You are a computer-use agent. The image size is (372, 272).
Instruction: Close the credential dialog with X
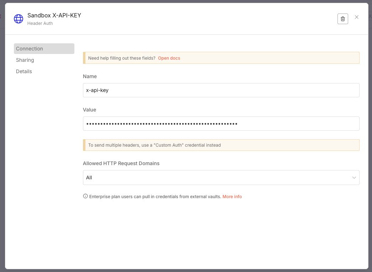(357, 17)
